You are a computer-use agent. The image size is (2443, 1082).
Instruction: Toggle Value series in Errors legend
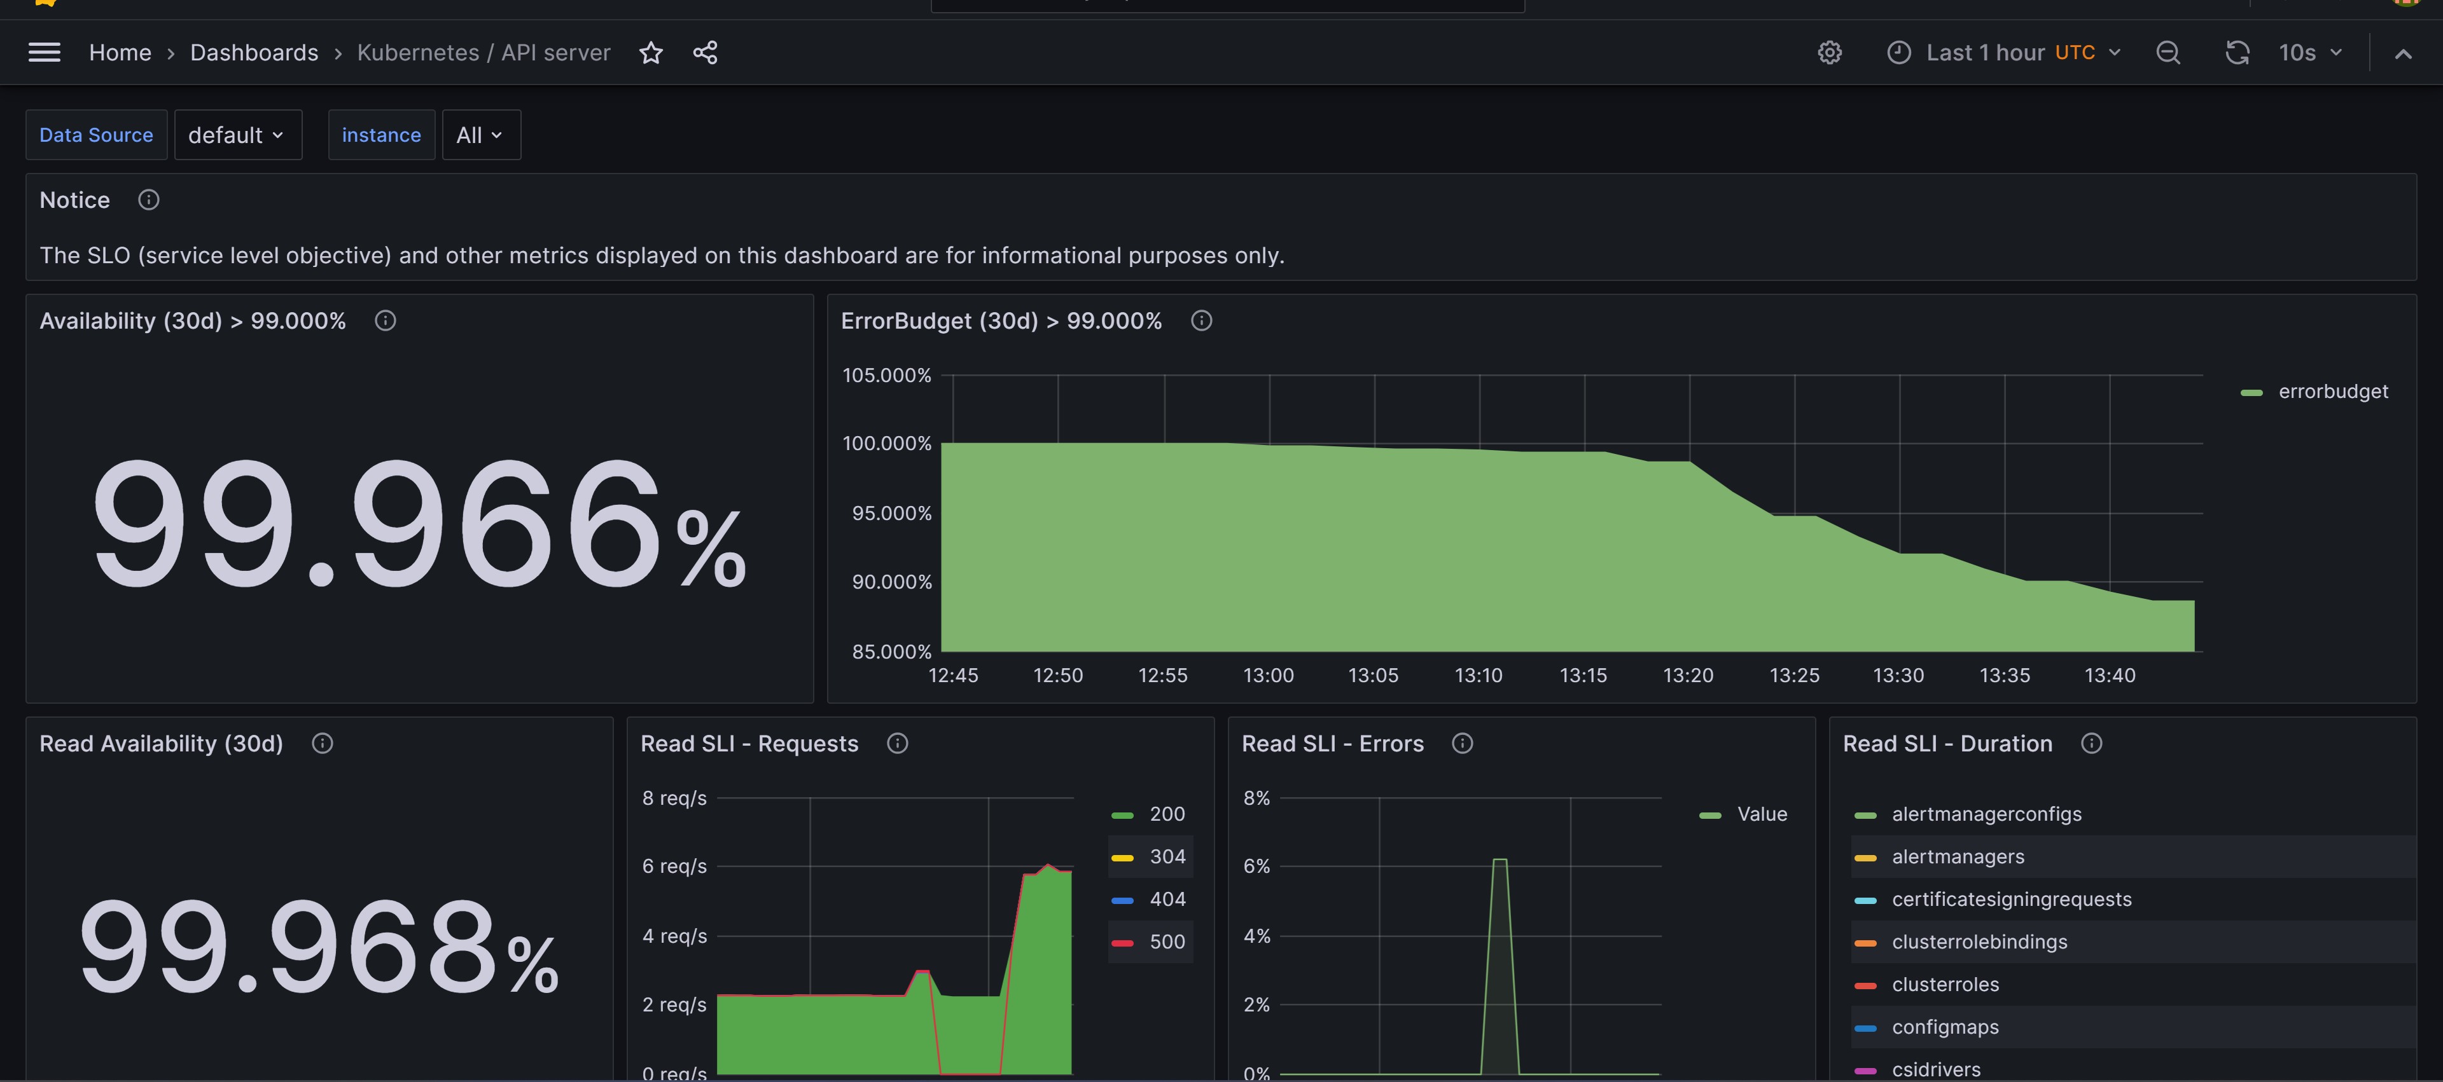click(x=1761, y=814)
